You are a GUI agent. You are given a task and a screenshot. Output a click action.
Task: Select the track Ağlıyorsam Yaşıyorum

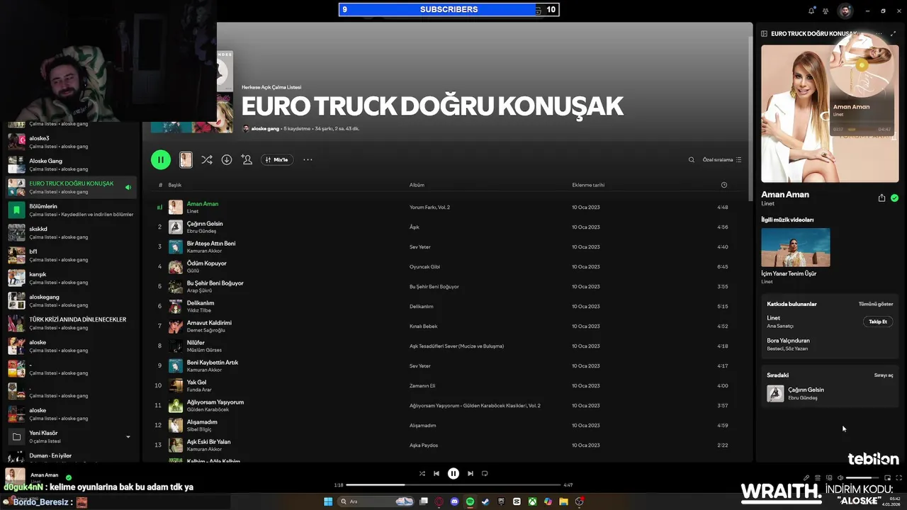(x=215, y=402)
